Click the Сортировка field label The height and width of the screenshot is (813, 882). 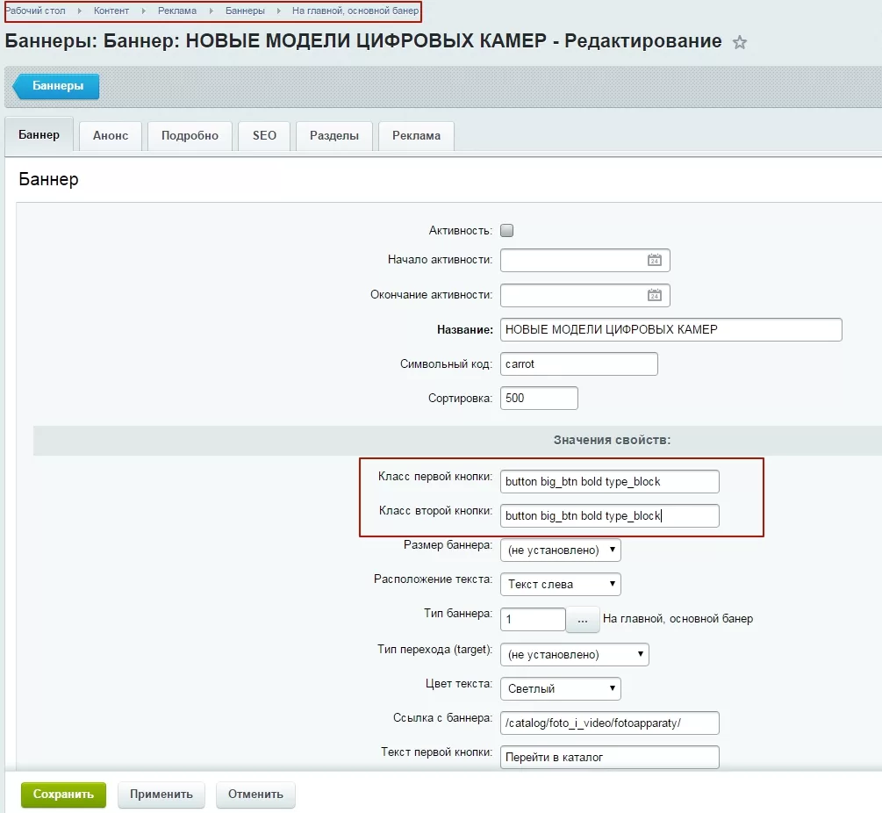click(460, 399)
